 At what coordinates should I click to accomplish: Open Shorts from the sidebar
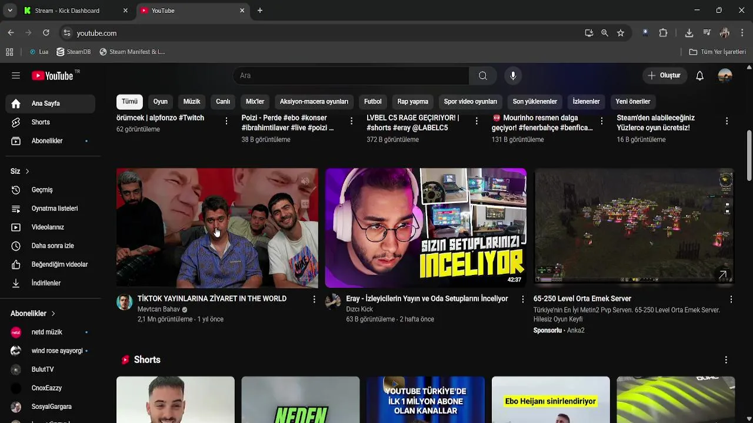[51, 122]
